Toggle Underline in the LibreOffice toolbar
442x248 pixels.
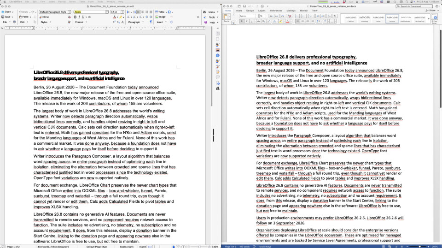(x=83, y=17)
